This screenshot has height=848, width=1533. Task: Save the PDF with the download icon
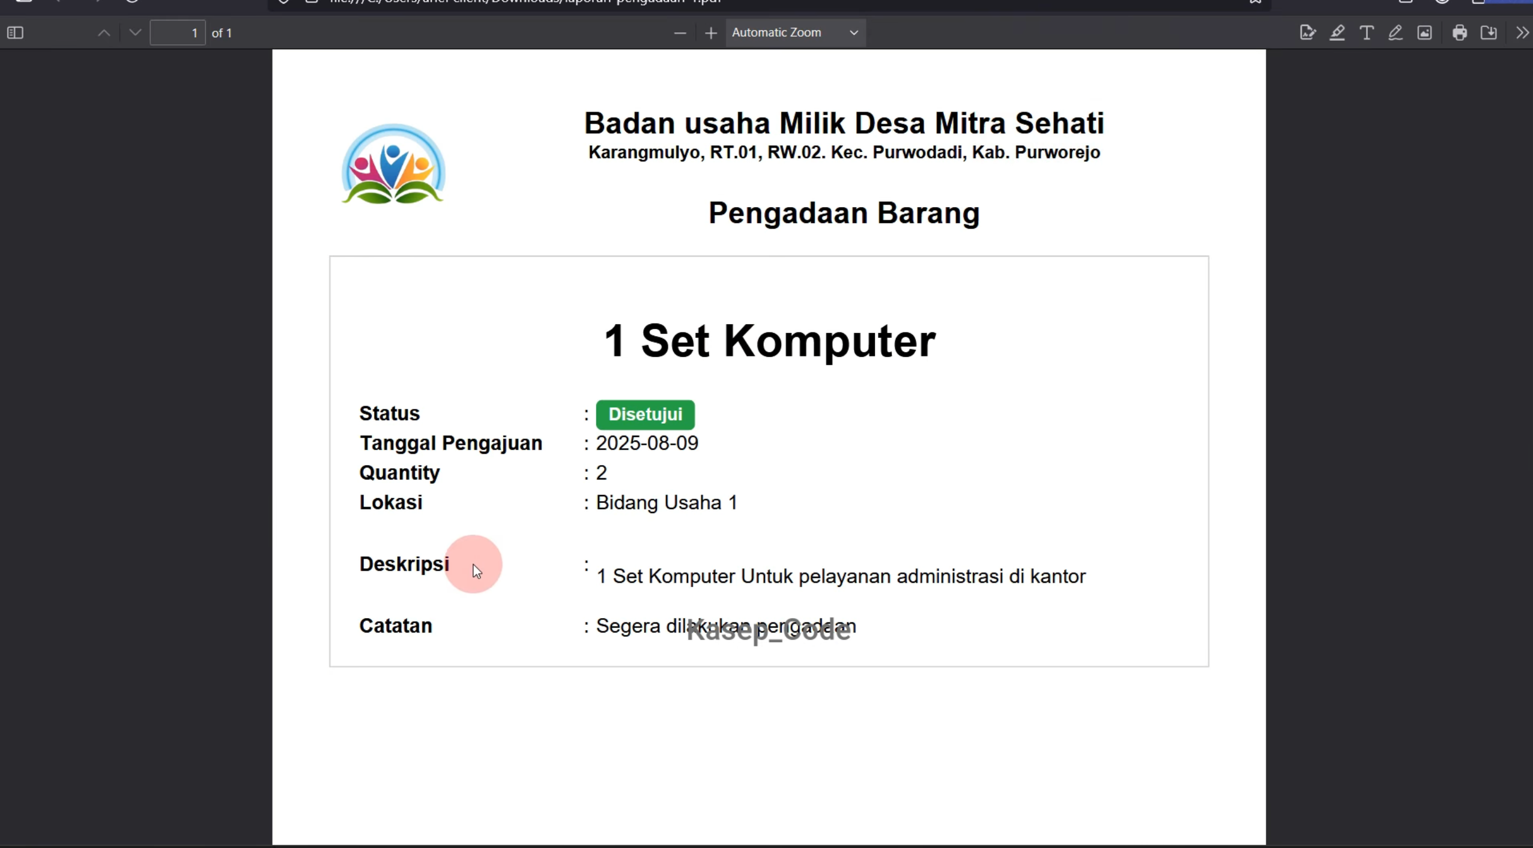[x=1489, y=33]
